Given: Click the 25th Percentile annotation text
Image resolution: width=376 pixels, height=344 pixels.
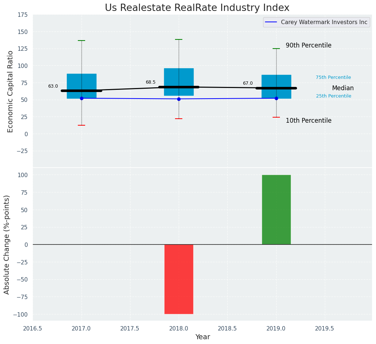Looking at the screenshot, I should pyautogui.click(x=334, y=96).
